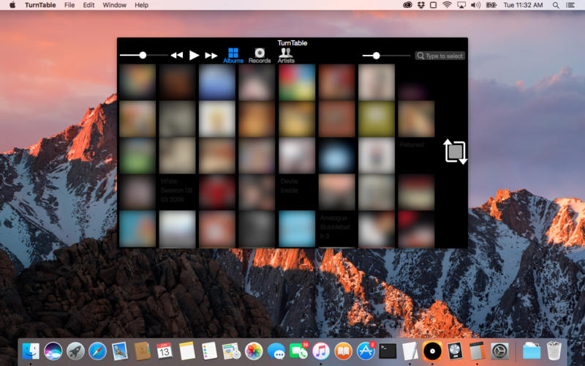This screenshot has height=366, width=585.
Task: Click the 'Tue 11:32 AM' clock
Action: 523,5
